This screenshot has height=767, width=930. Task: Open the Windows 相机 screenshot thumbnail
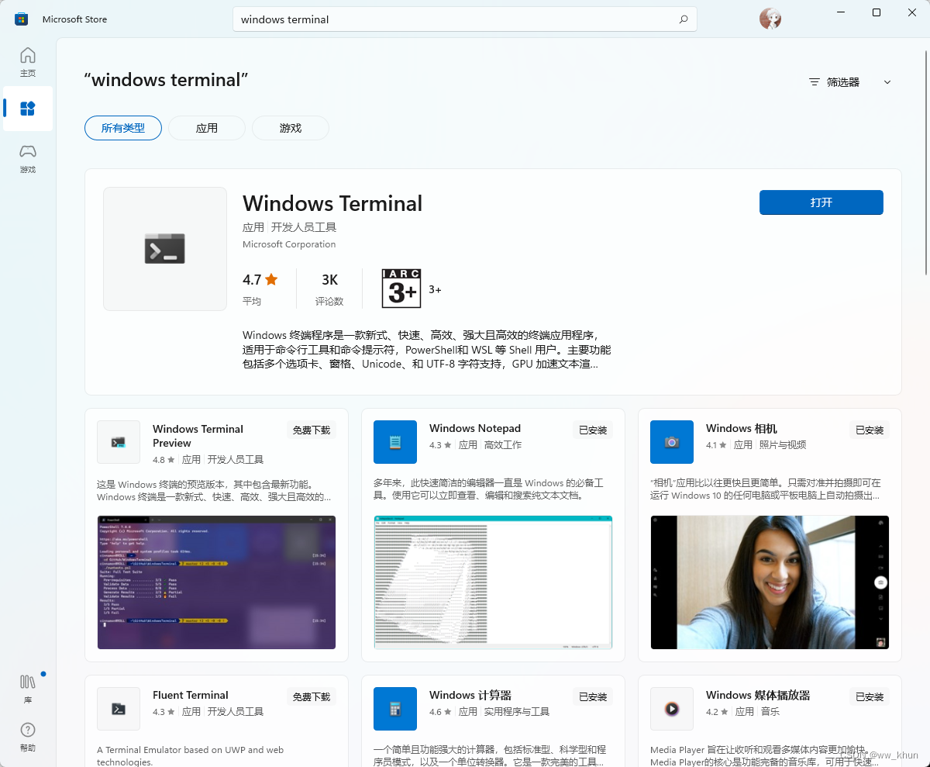pos(770,582)
